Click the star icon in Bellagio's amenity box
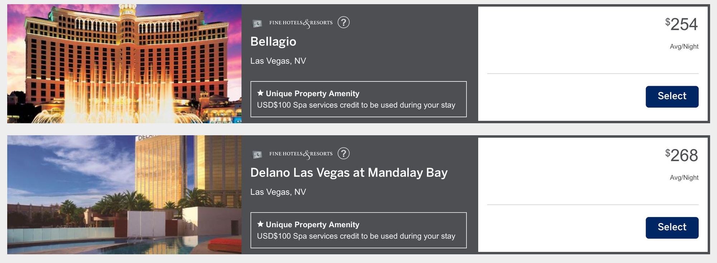The height and width of the screenshot is (263, 717). 260,93
